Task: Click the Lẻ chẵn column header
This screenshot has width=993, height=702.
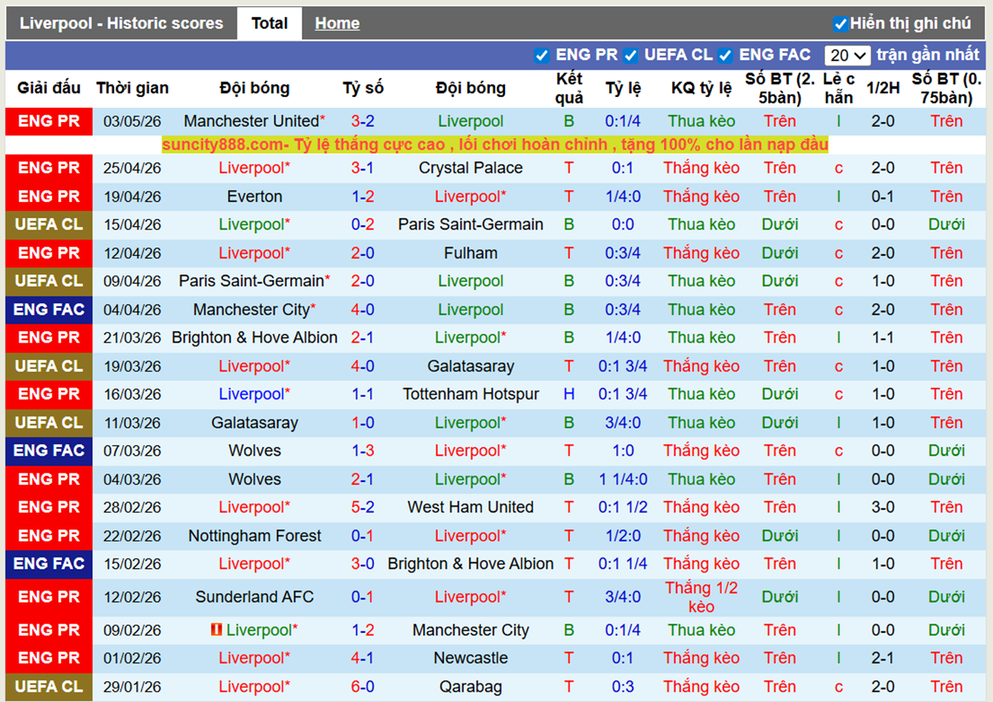Action: 839,88
